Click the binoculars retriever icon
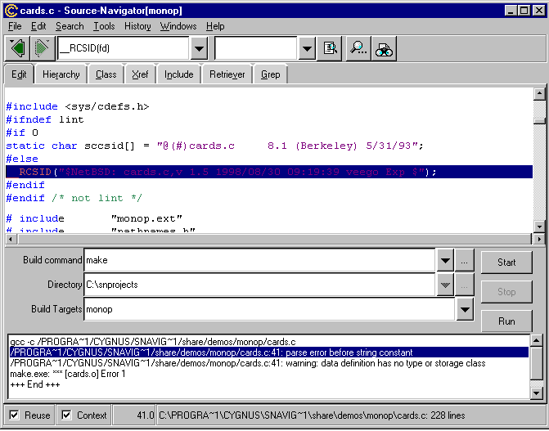The width and height of the screenshot is (549, 431). tap(385, 48)
